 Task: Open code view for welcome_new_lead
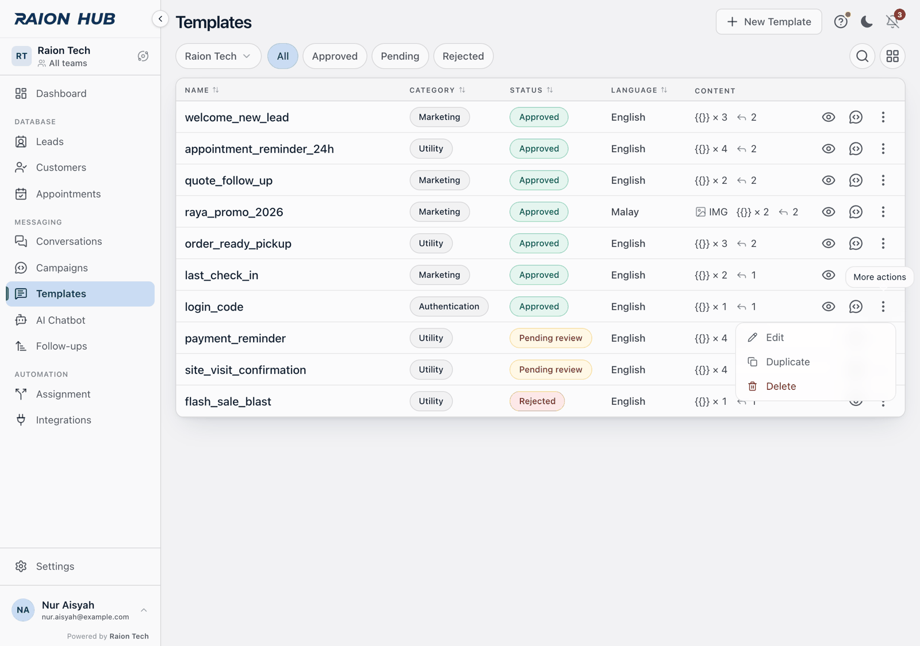[856, 117]
